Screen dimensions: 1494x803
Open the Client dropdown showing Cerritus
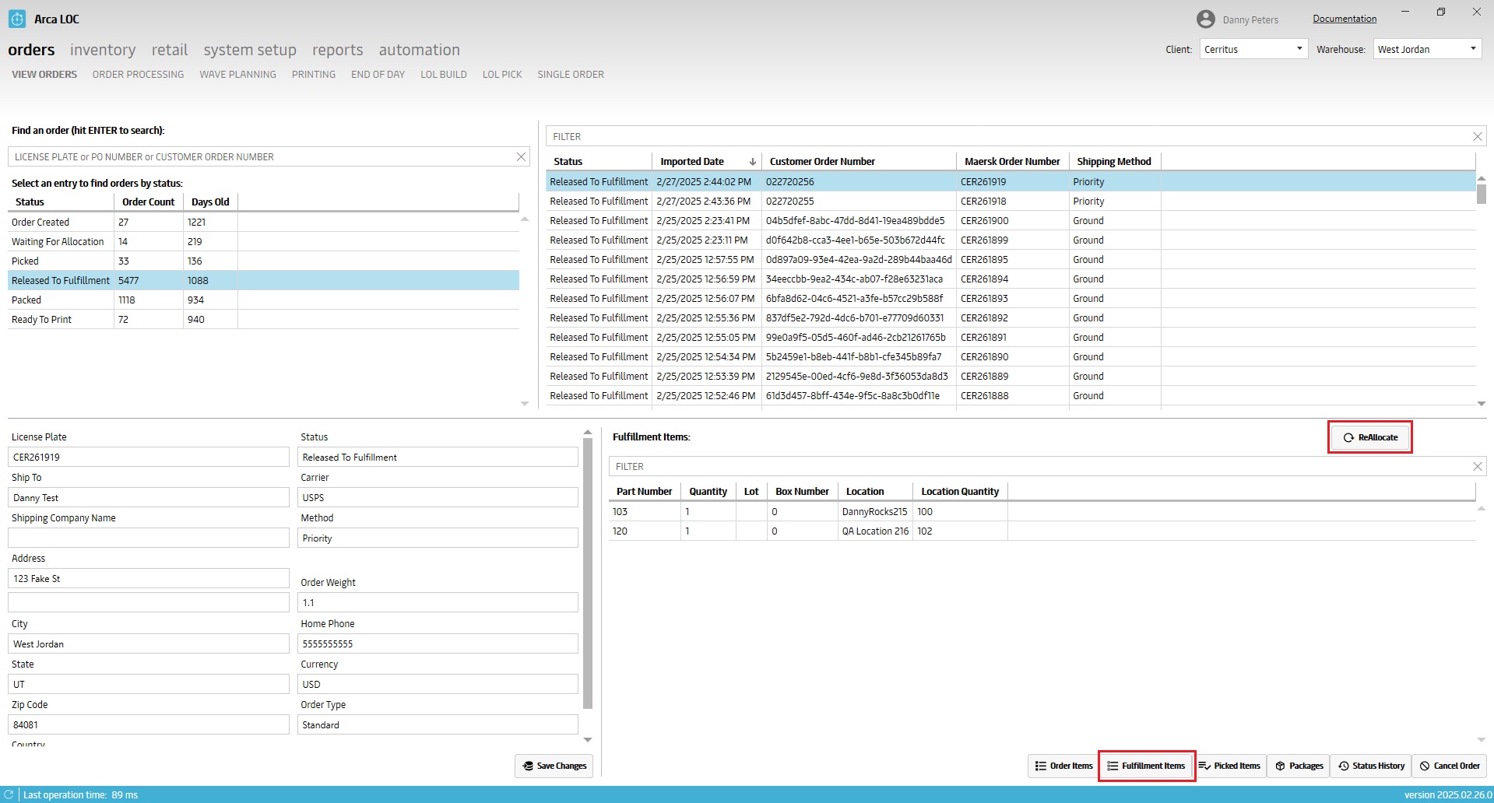tap(1253, 49)
